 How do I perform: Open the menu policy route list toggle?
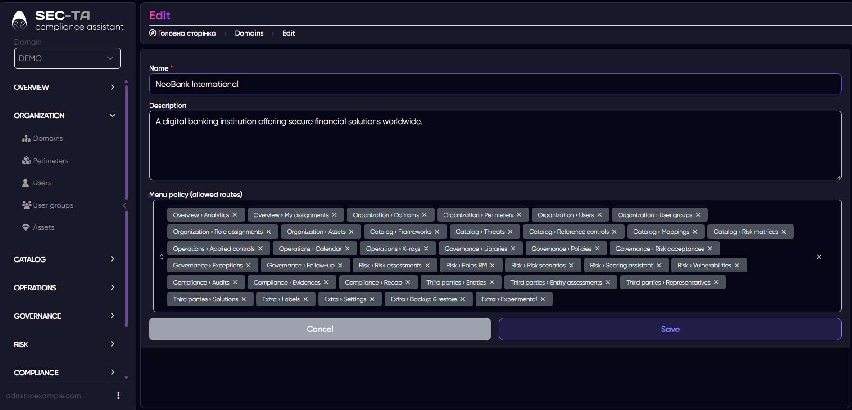pos(162,257)
